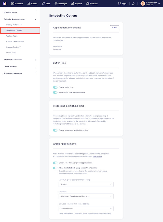Expand Automated Messages section
Viewport: 163px width, 222px height.
pyautogui.click(x=20, y=73)
